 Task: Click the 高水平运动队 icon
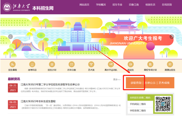[x=111, y=64]
